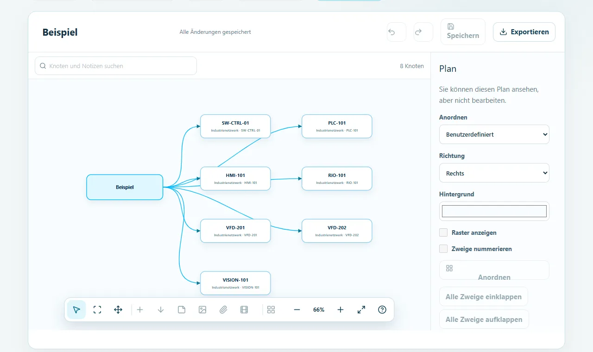The width and height of the screenshot is (593, 352).
Task: Click the film strip video icon
Action: pyautogui.click(x=244, y=310)
